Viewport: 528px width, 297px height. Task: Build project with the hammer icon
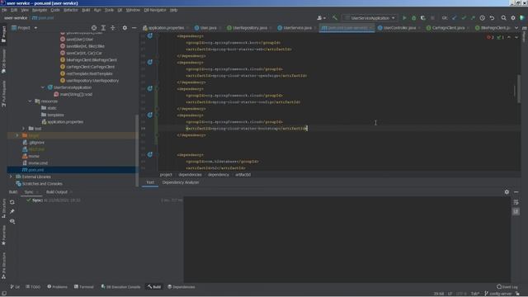point(335,18)
